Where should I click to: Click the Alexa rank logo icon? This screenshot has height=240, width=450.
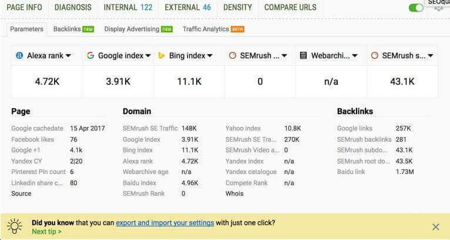click(19, 55)
